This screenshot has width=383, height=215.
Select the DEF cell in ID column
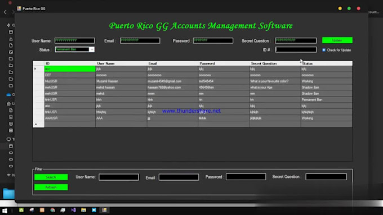(x=70, y=75)
